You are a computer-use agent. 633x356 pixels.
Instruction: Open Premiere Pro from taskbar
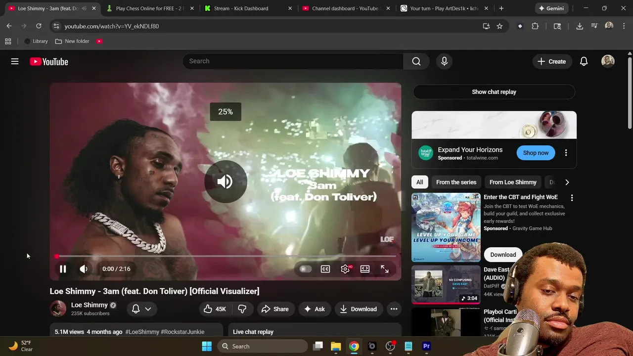coord(426,346)
